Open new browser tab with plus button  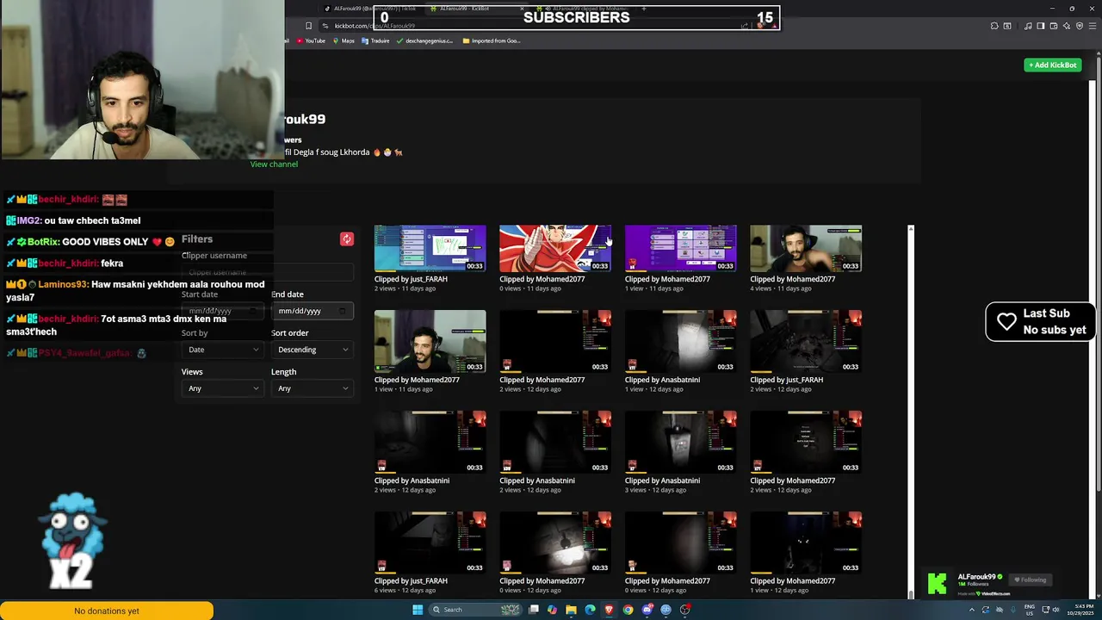pyautogui.click(x=644, y=9)
